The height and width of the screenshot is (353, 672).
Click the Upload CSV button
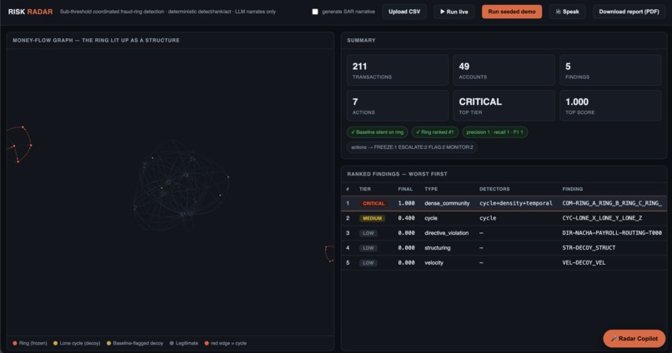click(x=404, y=12)
